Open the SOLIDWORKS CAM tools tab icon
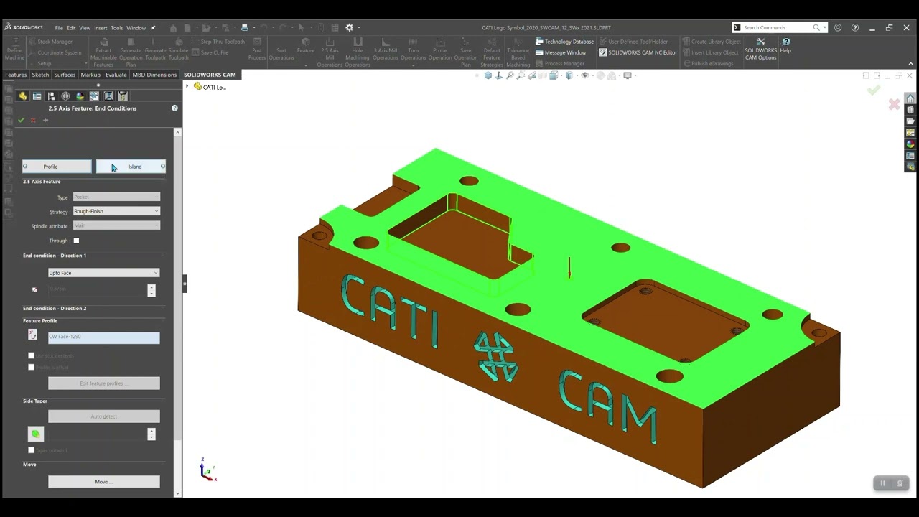The width and height of the screenshot is (919, 517). tap(123, 96)
